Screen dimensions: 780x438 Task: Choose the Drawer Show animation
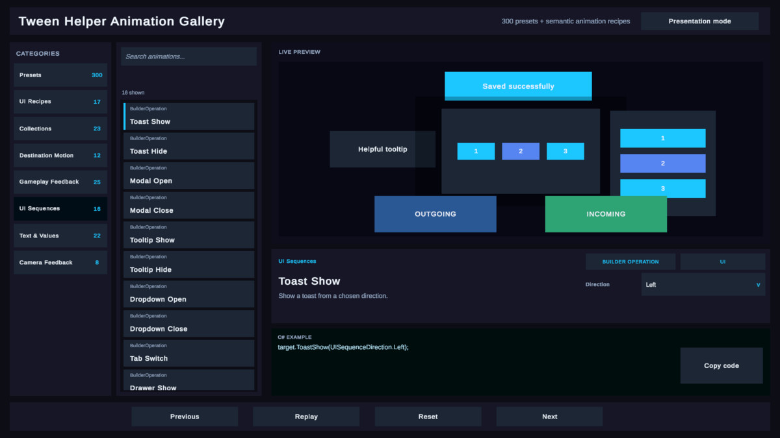pyautogui.click(x=189, y=380)
